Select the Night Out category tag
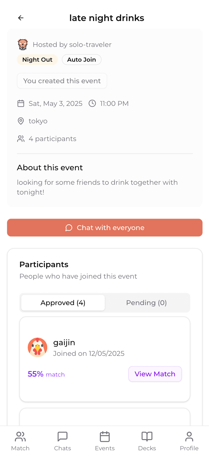Viewport: 209px width, 456px height. tap(37, 59)
